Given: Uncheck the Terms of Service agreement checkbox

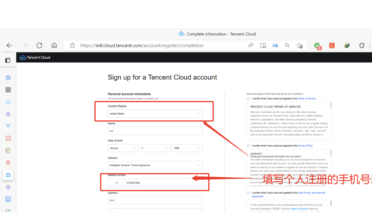Looking at the screenshot, I should coord(248,99).
